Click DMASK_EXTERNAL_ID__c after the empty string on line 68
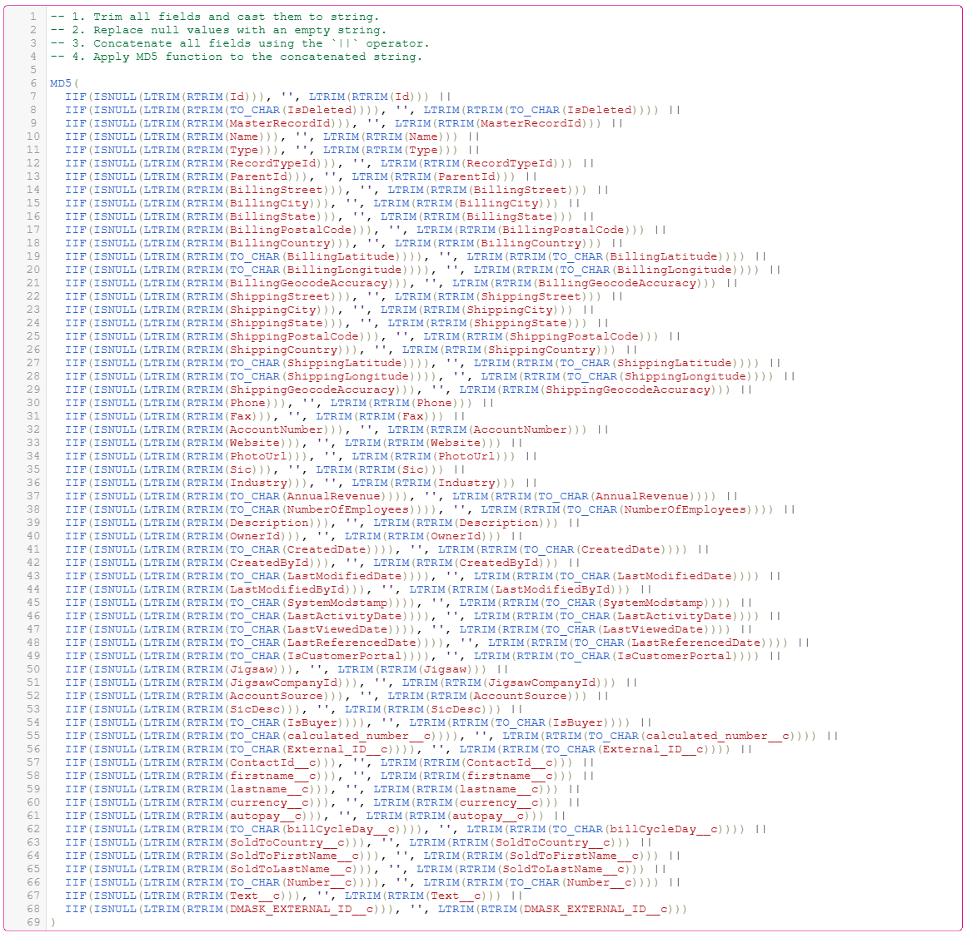The height and width of the screenshot is (938, 967). (x=596, y=908)
